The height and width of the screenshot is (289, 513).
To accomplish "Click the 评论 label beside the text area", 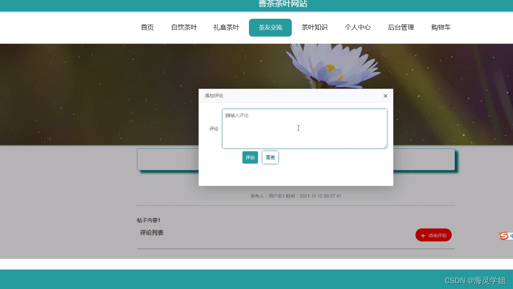I will (x=214, y=128).
